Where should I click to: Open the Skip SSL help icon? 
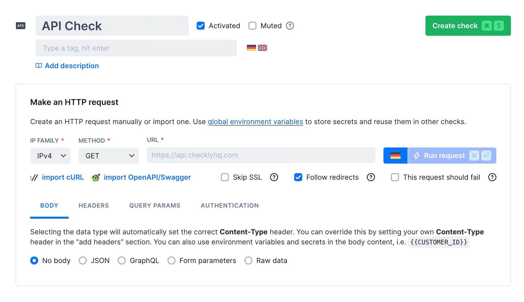274,177
